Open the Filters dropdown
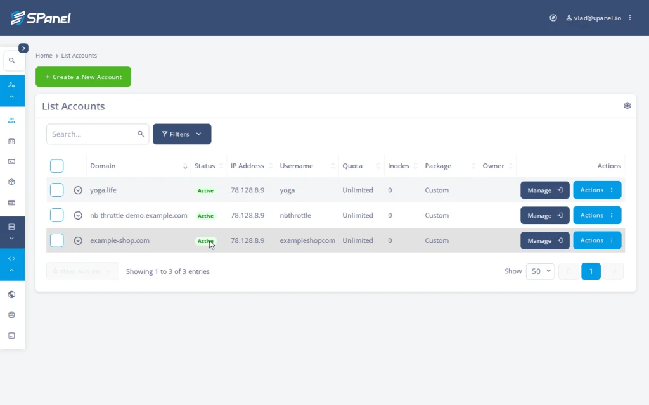The height and width of the screenshot is (405, 649). coord(182,134)
